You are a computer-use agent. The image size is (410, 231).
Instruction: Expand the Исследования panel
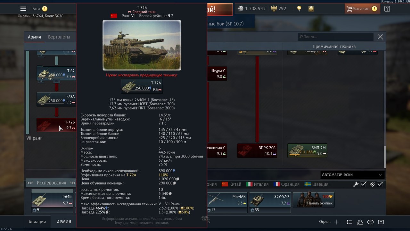point(51,183)
